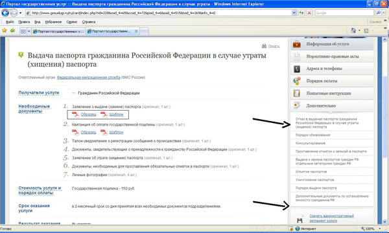Open the Справка menu
The width and height of the screenshot is (389, 233).
pos(89,22)
